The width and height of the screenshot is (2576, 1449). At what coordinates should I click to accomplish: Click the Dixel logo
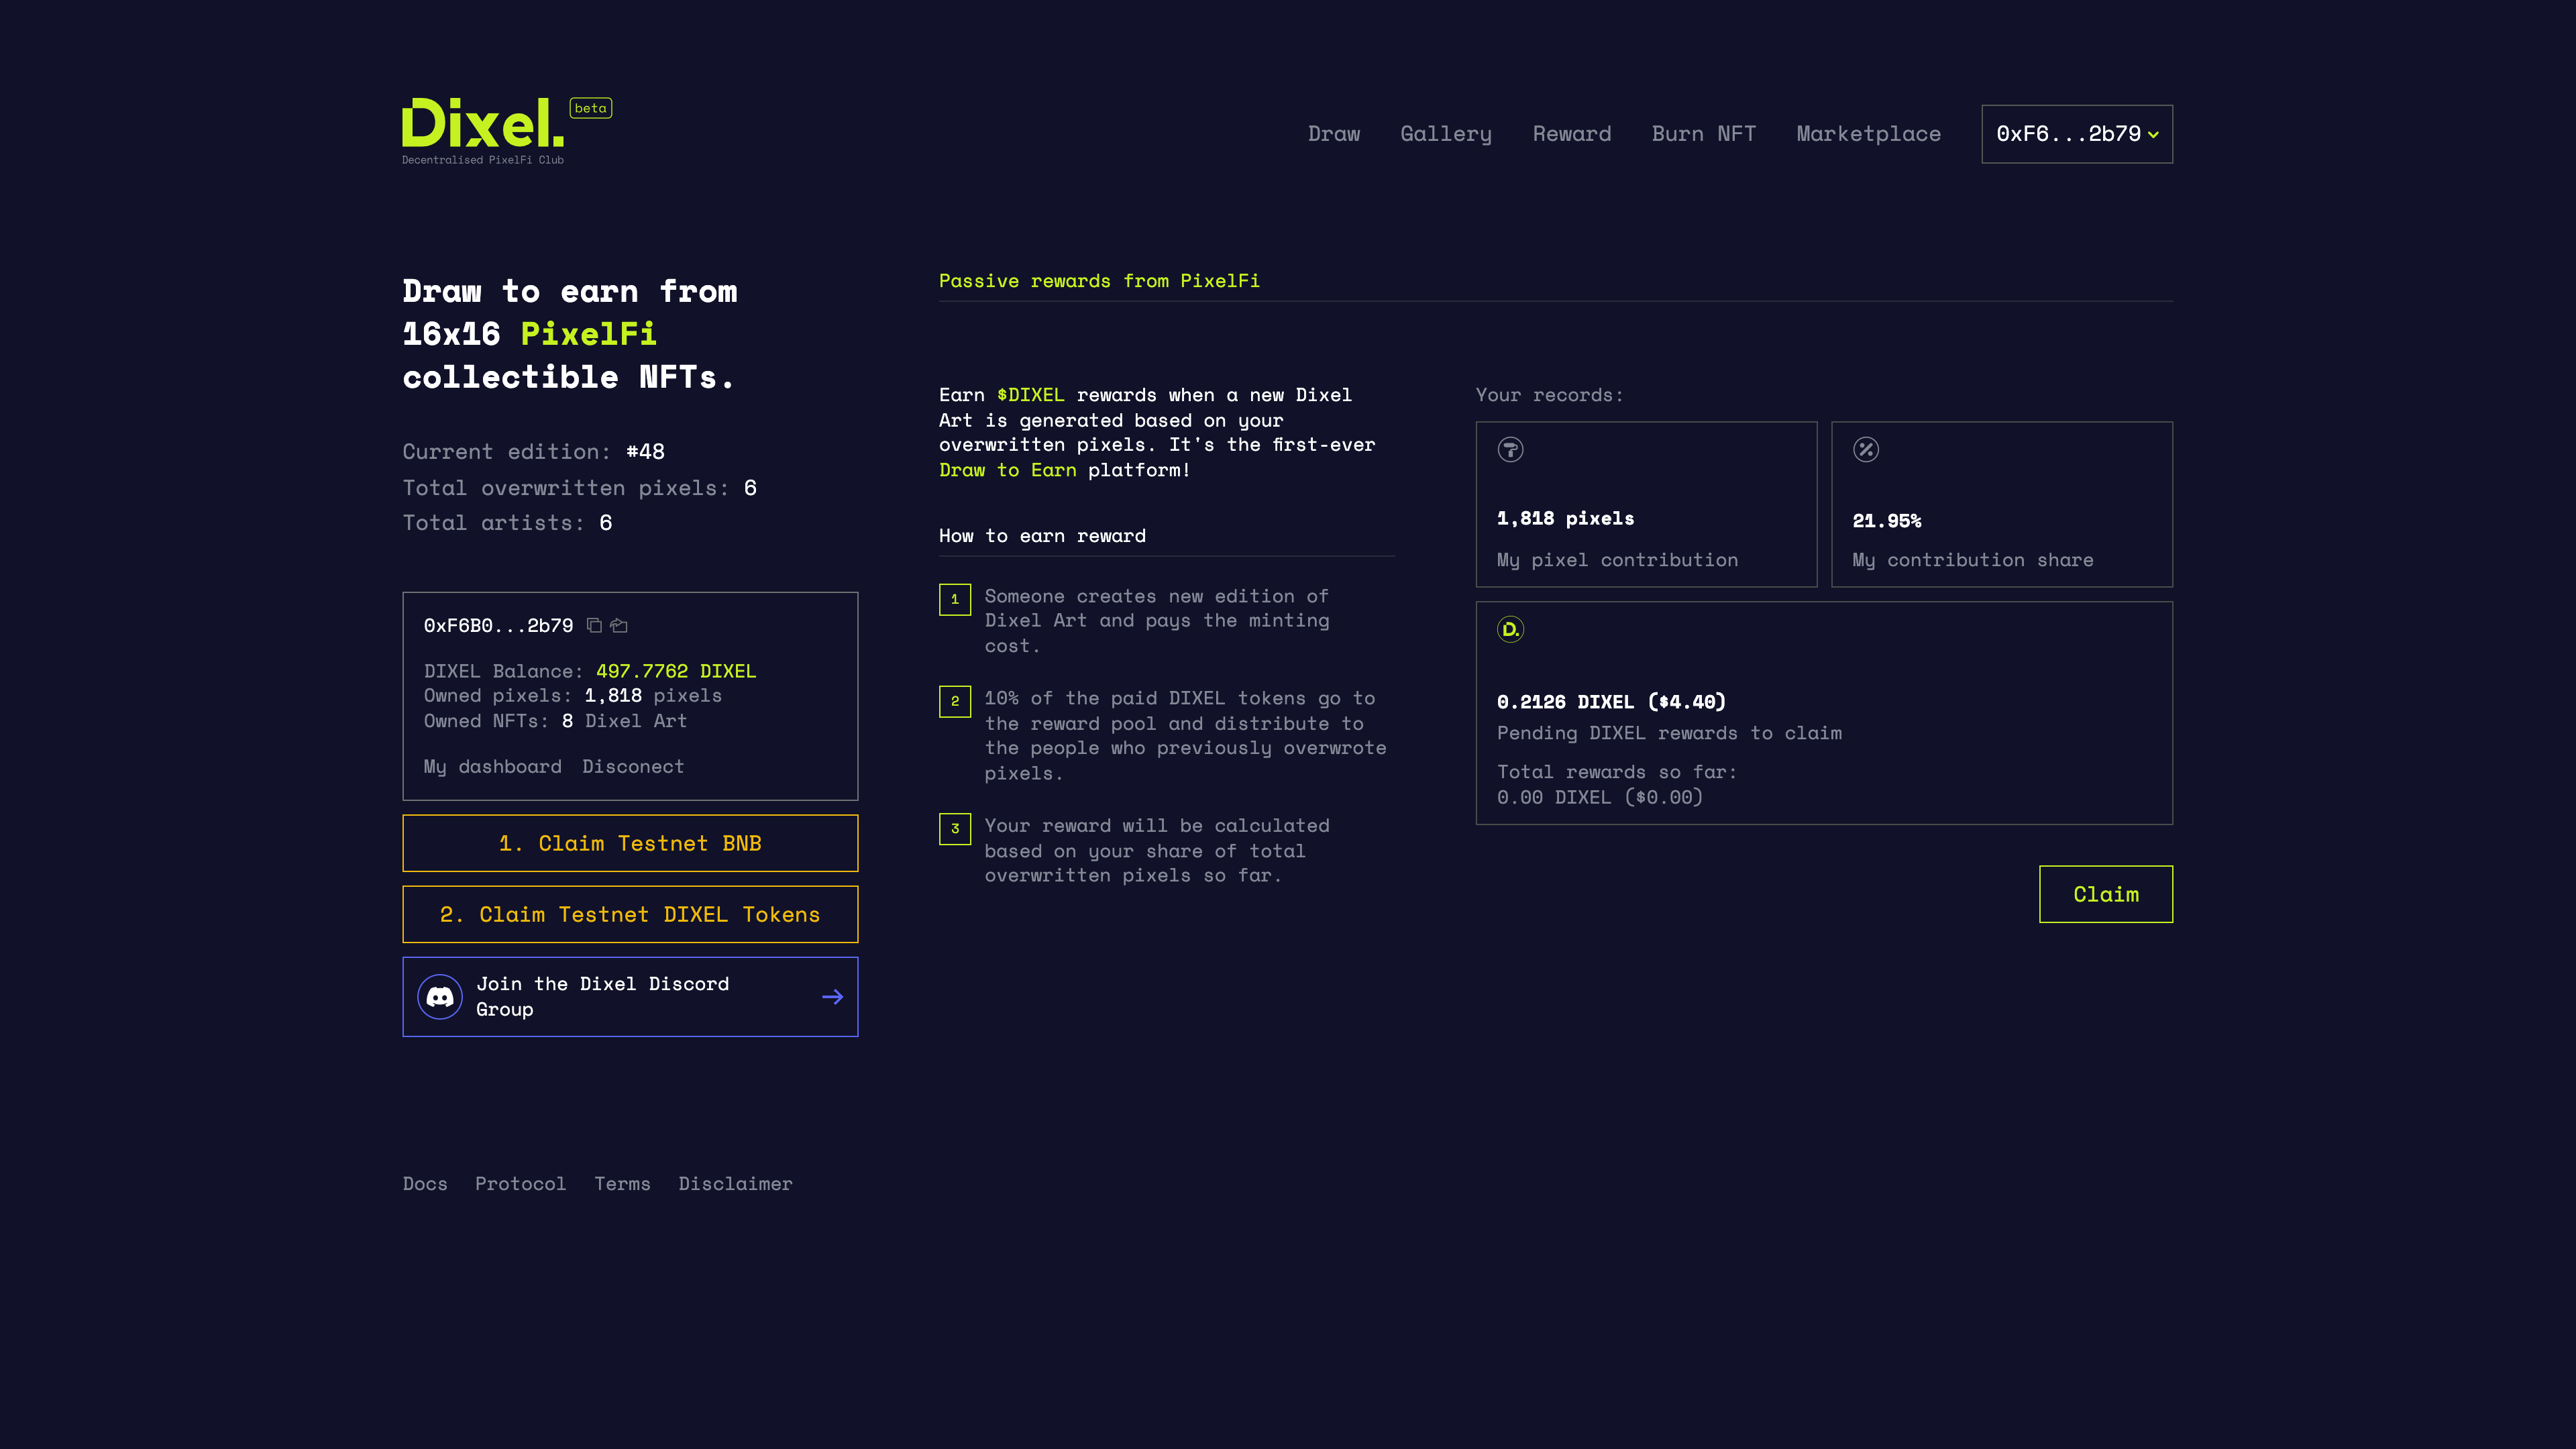[483, 123]
